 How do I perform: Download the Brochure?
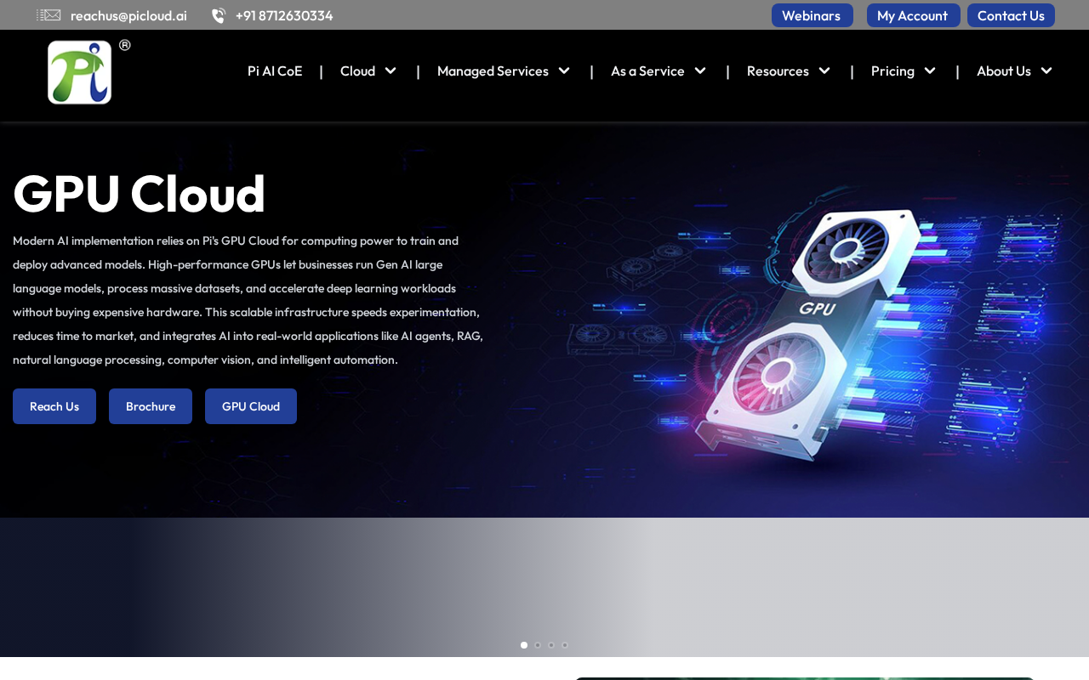151,406
